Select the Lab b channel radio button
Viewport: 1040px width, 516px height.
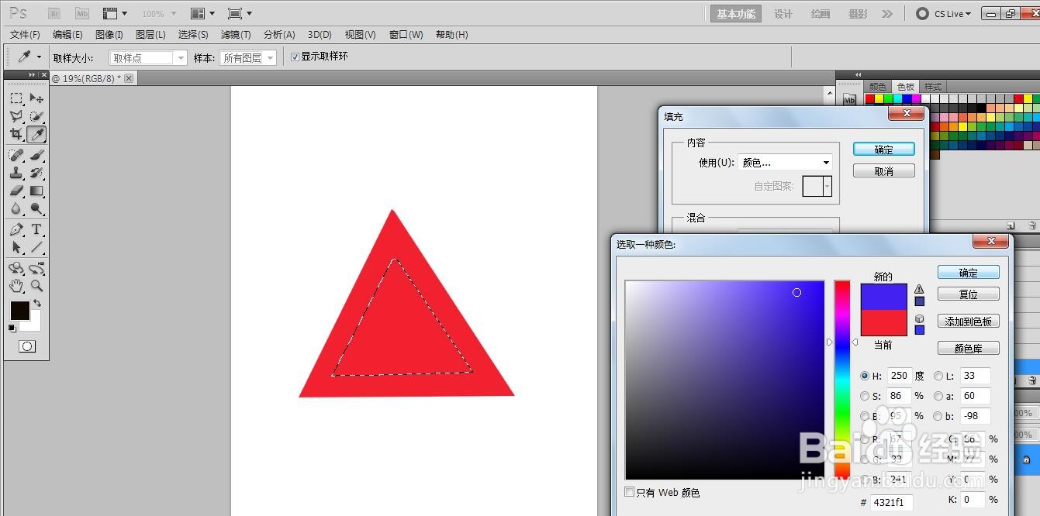point(938,416)
